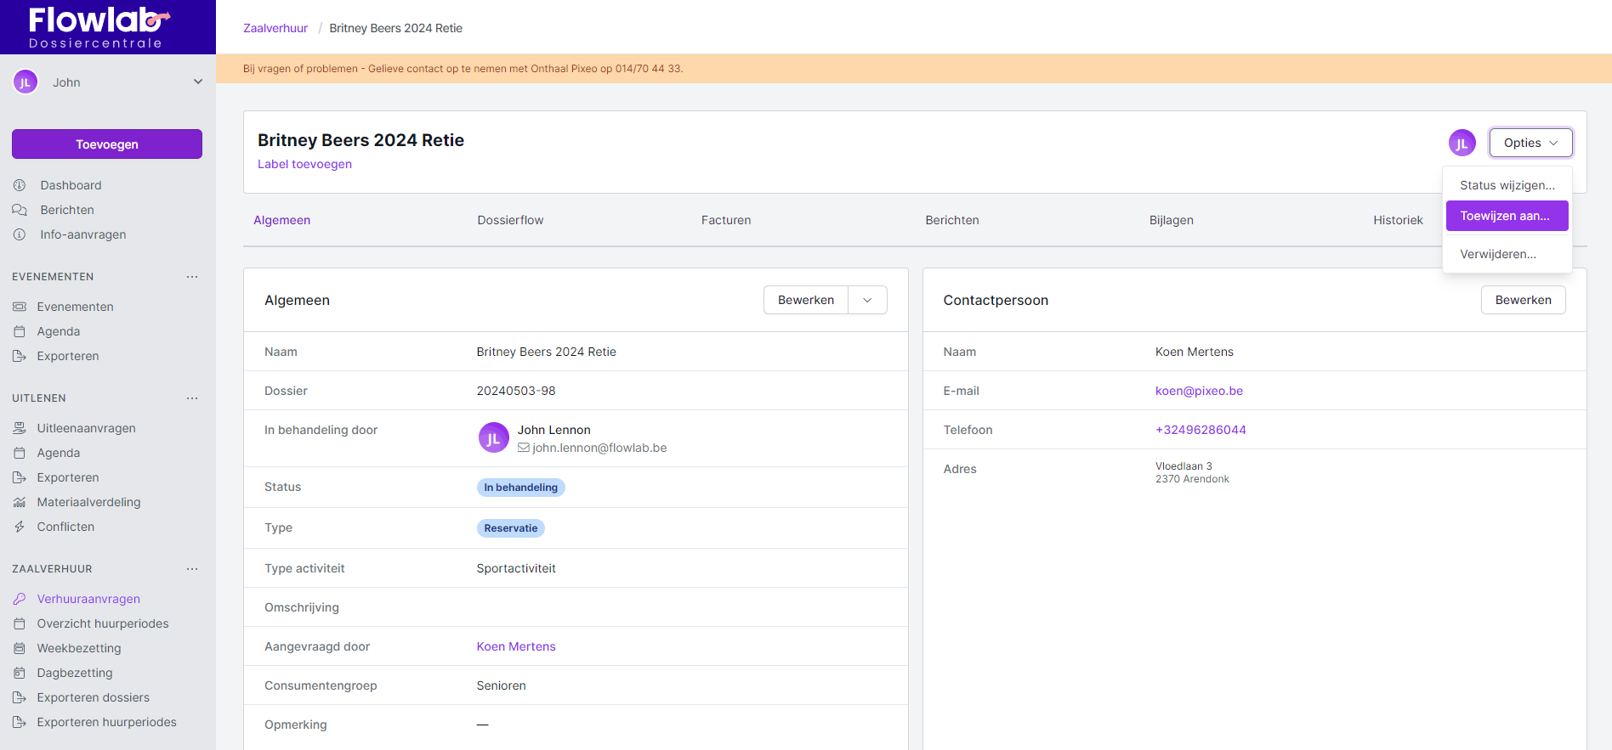Image resolution: width=1612 pixels, height=750 pixels.
Task: Click the Materiaalverdeling icon
Action: click(x=20, y=502)
